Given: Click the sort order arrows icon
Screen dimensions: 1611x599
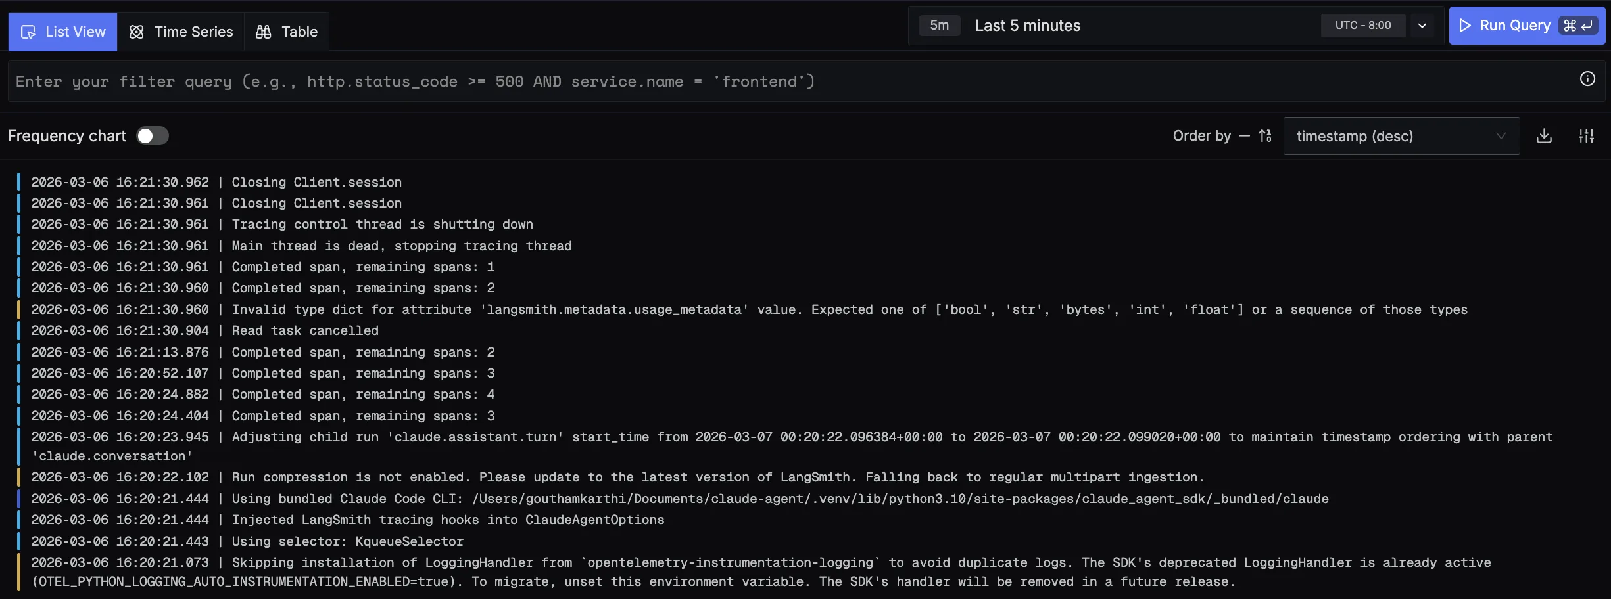Looking at the screenshot, I should (1265, 136).
